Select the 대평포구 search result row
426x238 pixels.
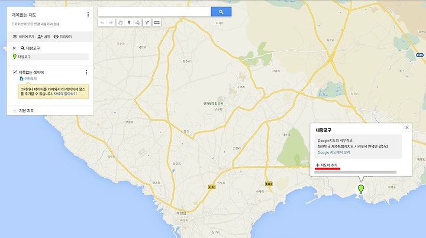pos(50,57)
